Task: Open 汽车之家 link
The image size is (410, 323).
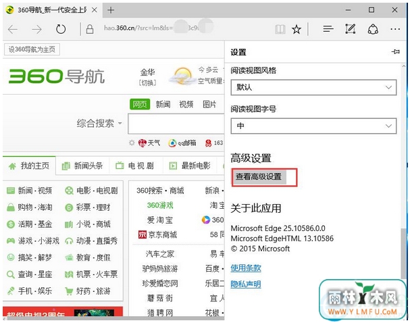Action: [160, 254]
